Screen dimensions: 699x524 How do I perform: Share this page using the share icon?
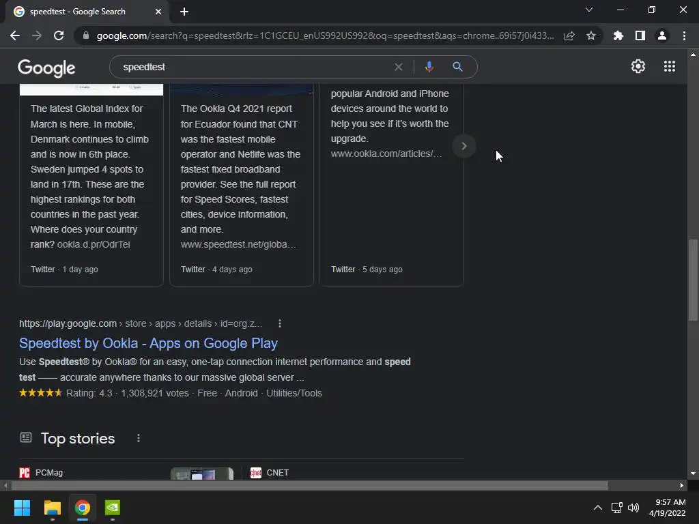(569, 35)
